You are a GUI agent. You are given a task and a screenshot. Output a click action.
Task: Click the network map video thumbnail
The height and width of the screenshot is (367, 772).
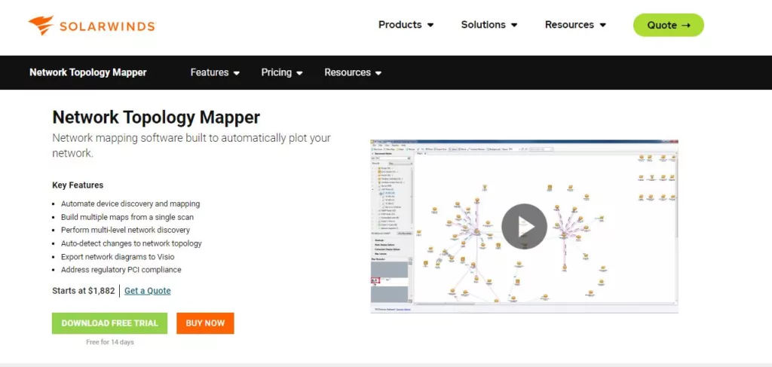coord(525,226)
